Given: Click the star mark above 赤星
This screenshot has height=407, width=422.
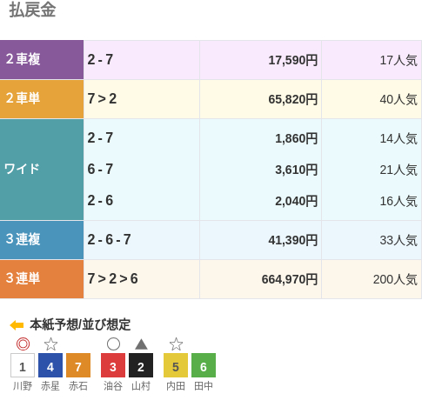Looking at the screenshot, I should point(50,344).
